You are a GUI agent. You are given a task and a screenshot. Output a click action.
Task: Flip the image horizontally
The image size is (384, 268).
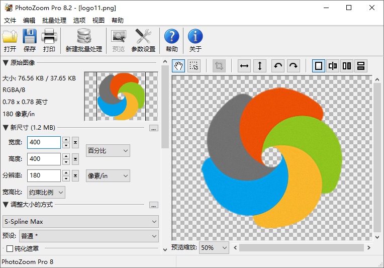[x=244, y=66]
